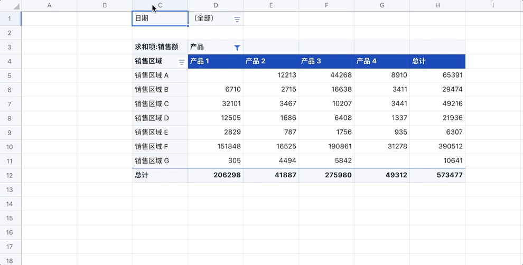Image resolution: width=523 pixels, height=265 pixels.
Task: Click the cell with value 12213
Action: (x=271, y=75)
